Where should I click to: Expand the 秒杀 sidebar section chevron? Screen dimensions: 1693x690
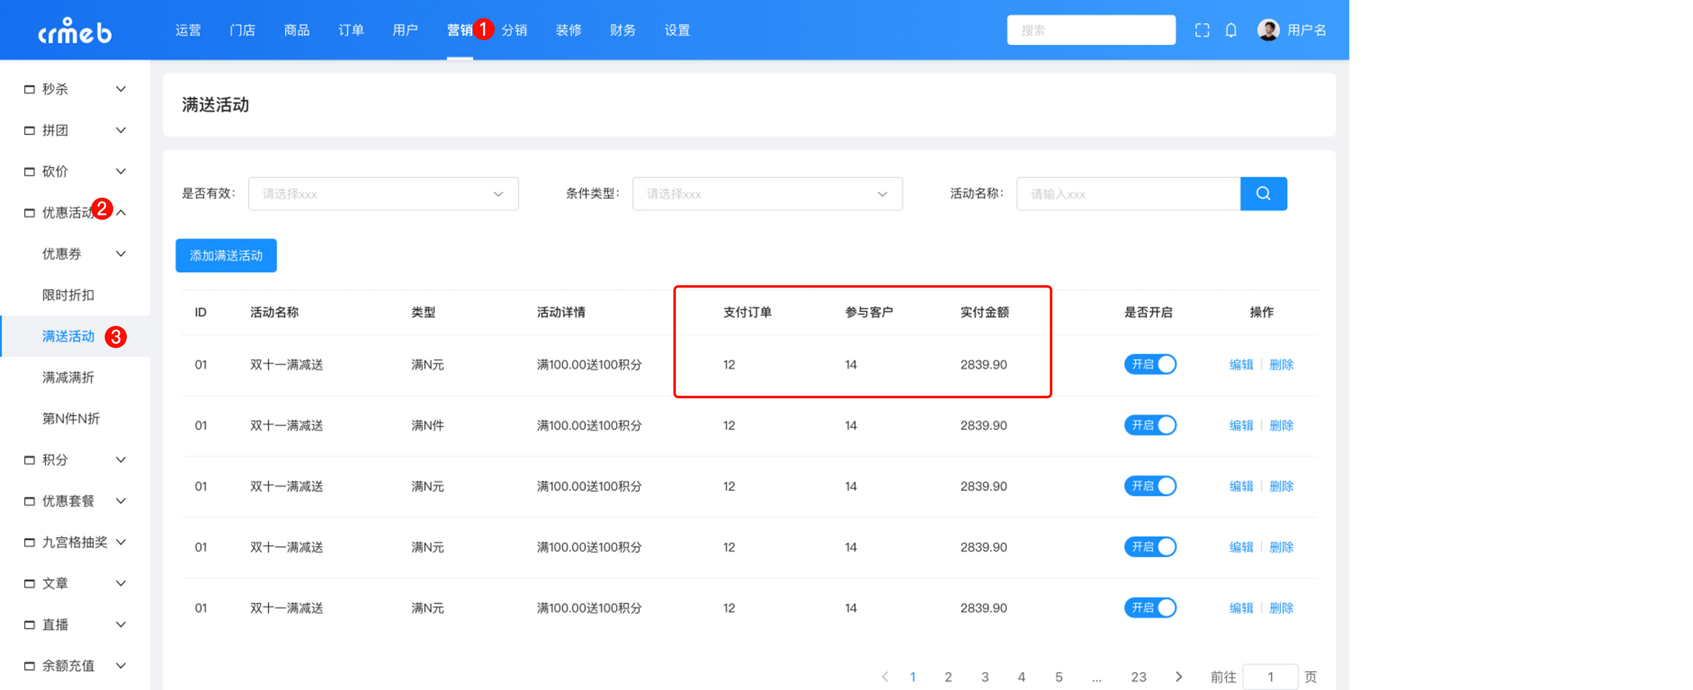pyautogui.click(x=121, y=90)
